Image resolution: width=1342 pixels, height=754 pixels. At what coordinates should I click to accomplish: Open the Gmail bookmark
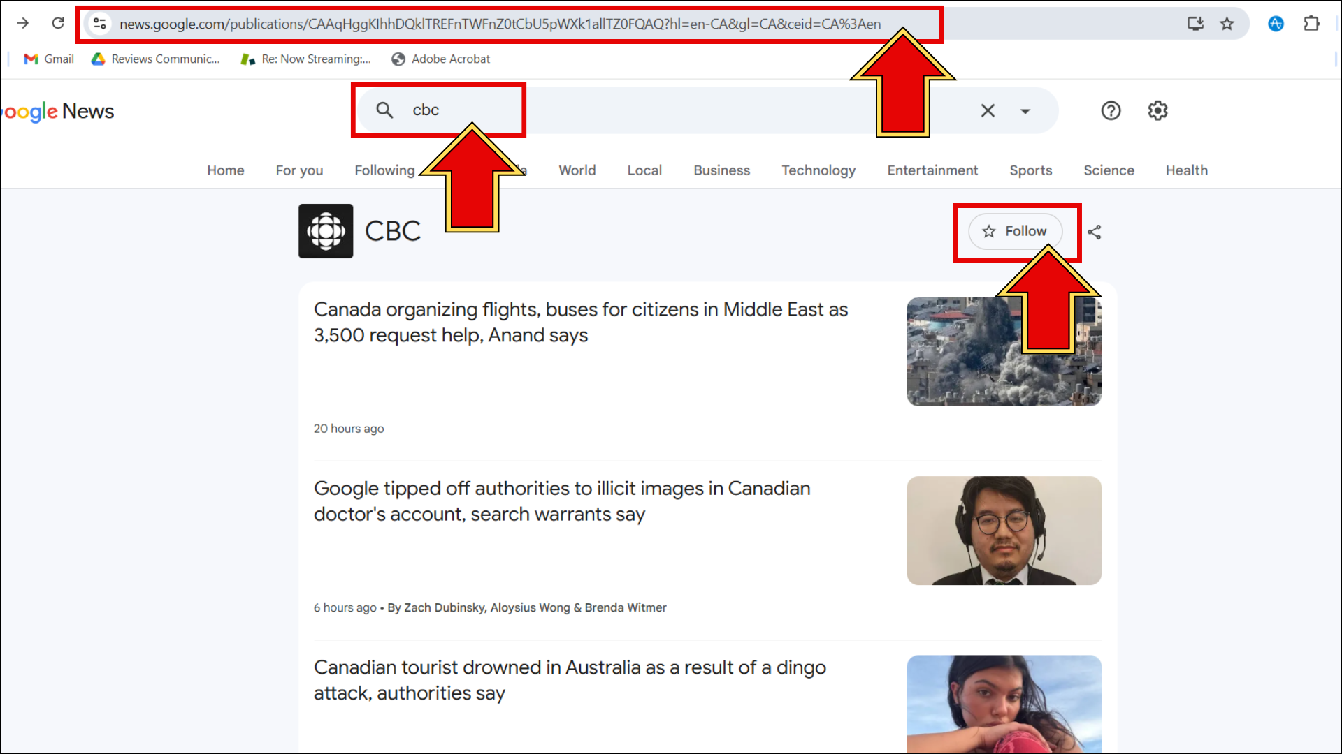coord(48,59)
